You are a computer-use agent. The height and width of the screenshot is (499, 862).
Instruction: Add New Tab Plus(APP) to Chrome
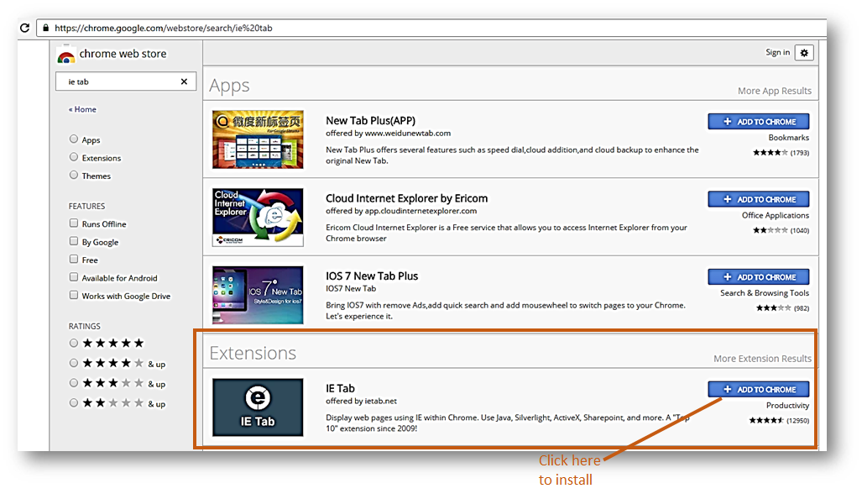758,122
